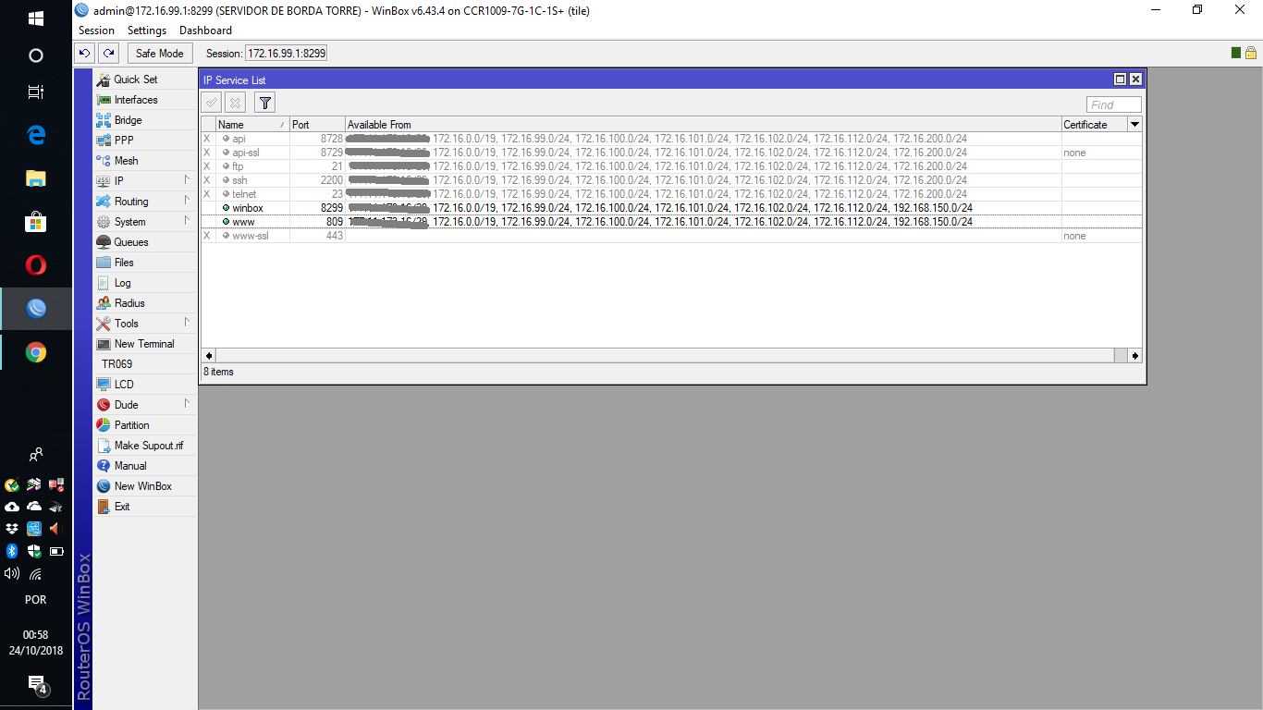Viewport: 1263px width, 710px height.
Task: Click the padlock secure-connection icon
Action: (x=1250, y=53)
